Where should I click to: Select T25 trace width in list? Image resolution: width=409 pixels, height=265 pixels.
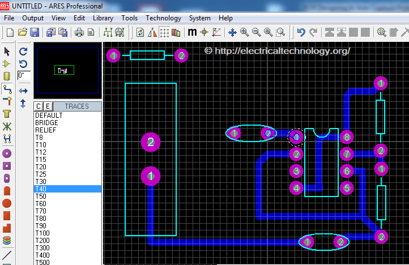tap(41, 174)
